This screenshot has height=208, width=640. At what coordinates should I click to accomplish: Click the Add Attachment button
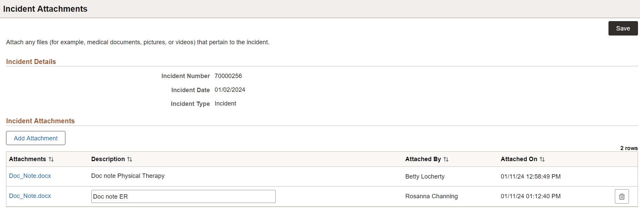36,138
